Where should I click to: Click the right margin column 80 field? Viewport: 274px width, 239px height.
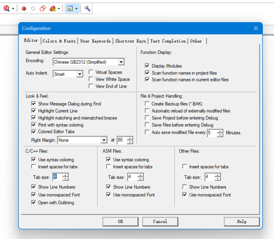122,140
